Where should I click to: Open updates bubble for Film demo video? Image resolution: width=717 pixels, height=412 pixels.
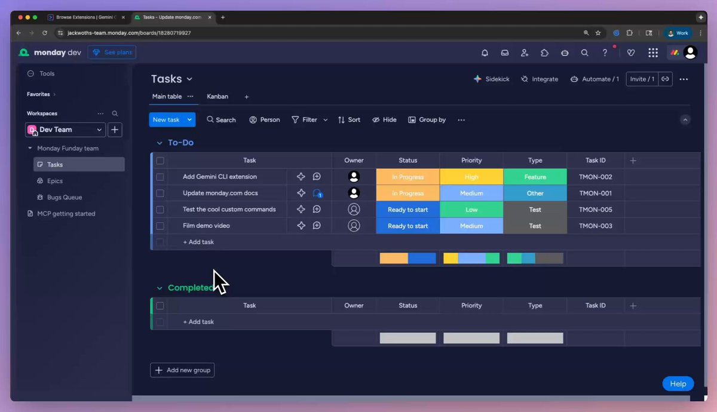point(317,226)
